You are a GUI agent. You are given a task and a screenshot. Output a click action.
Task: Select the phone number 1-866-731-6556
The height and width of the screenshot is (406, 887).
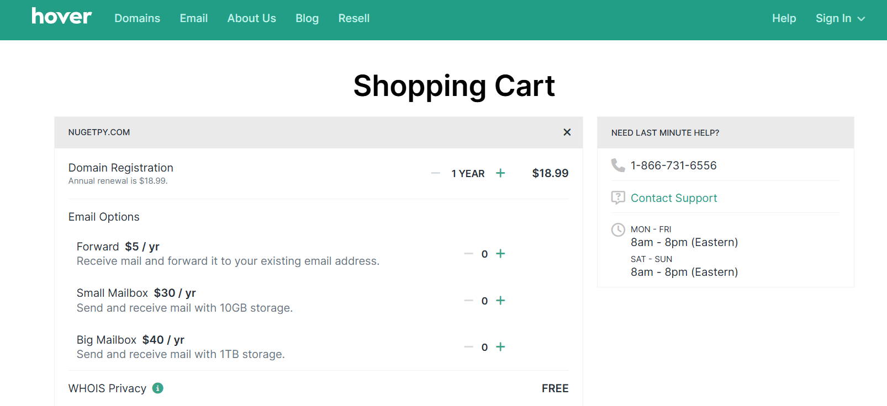(674, 165)
